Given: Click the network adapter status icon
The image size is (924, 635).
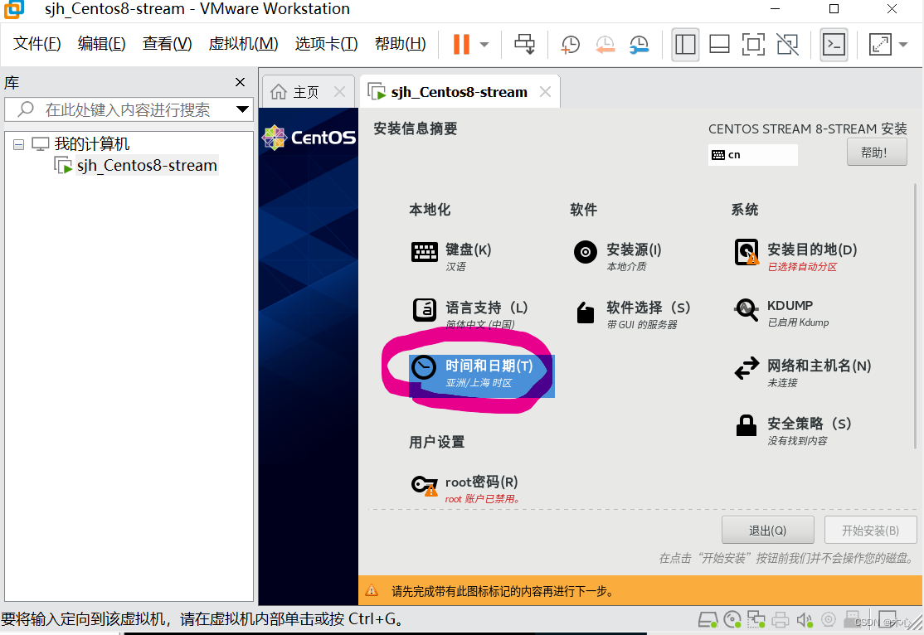Looking at the screenshot, I should tap(756, 620).
